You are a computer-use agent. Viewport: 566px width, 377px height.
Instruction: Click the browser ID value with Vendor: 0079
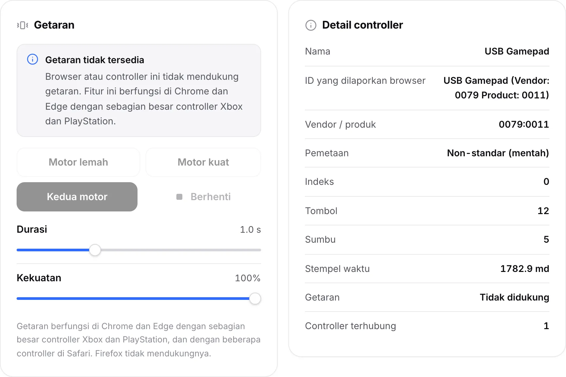pyautogui.click(x=496, y=88)
